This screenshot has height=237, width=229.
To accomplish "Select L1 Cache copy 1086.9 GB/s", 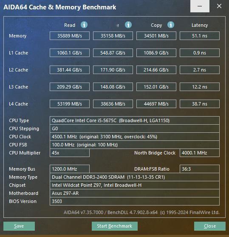I will (156, 53).
